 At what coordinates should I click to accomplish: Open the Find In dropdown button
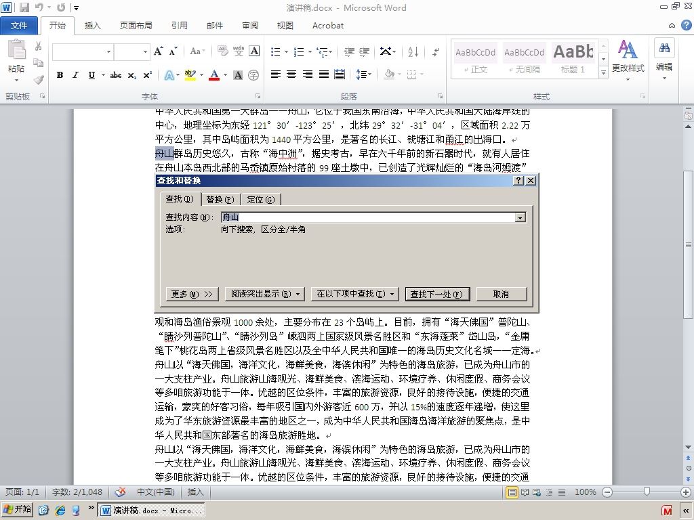tap(354, 294)
